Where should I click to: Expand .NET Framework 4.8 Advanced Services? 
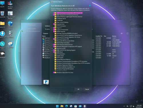coord(52,15)
